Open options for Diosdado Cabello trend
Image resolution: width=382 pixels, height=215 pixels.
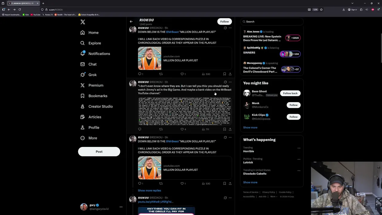[299, 171]
